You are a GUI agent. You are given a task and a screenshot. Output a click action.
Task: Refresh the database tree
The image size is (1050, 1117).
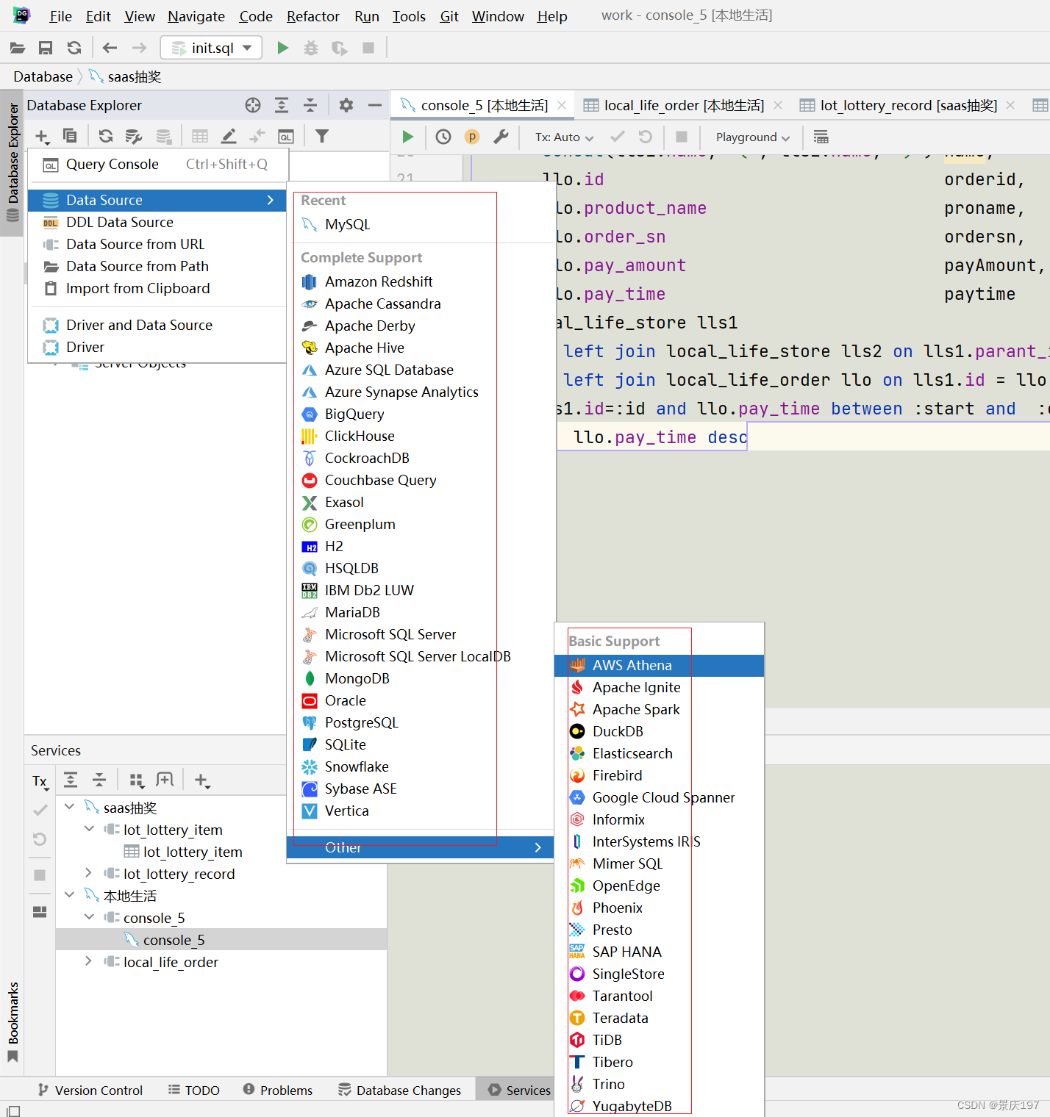click(106, 136)
